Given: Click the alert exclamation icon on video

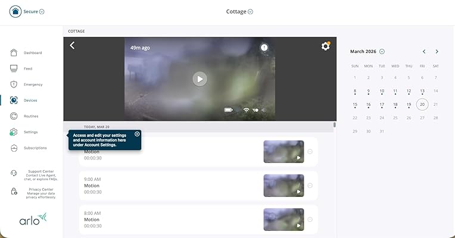Looking at the screenshot, I should [264, 47].
